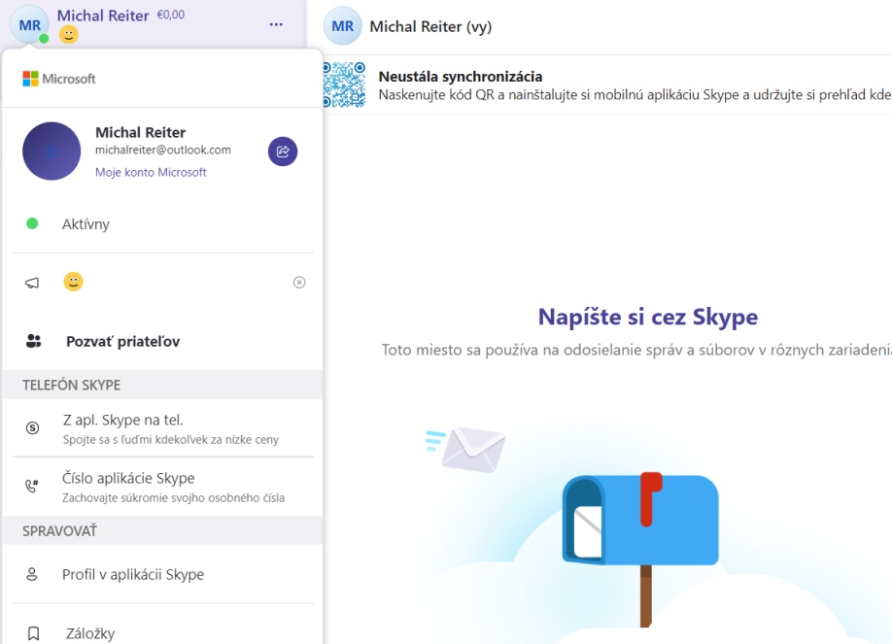The height and width of the screenshot is (644, 892).
Task: Open Profil v aplikácii Skype
Action: click(133, 574)
